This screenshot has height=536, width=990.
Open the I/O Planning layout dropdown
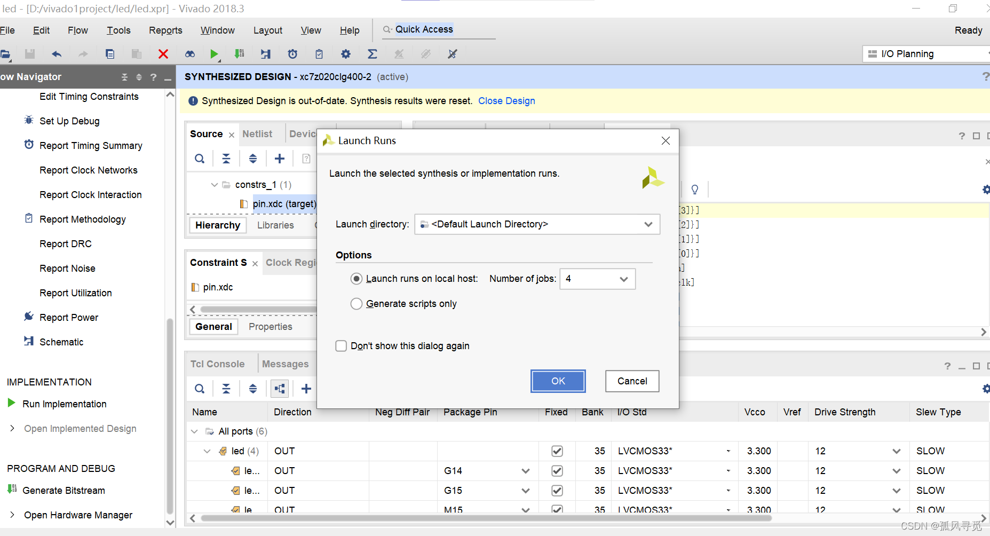tap(926, 54)
